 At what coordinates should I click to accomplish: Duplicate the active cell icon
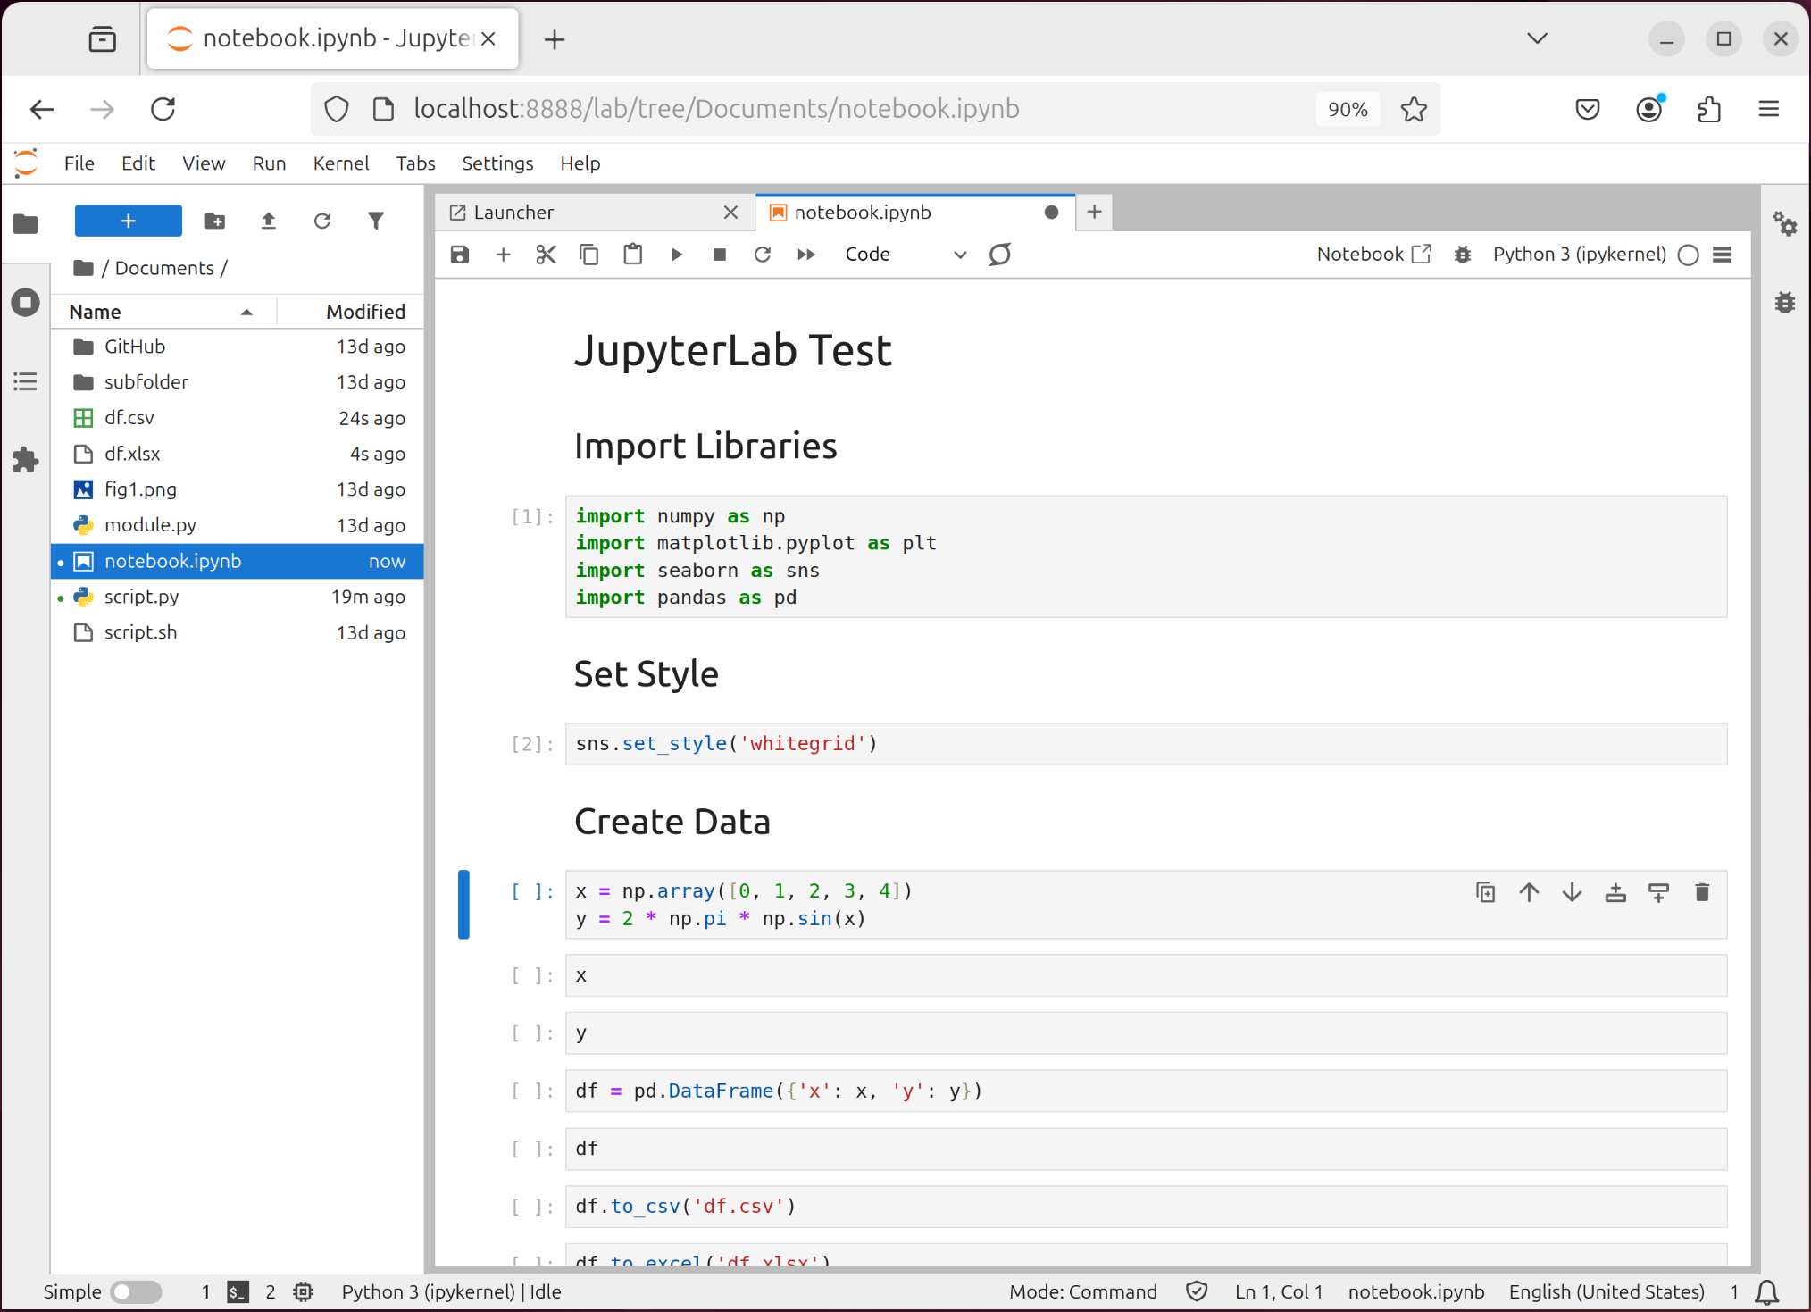pos(1486,892)
